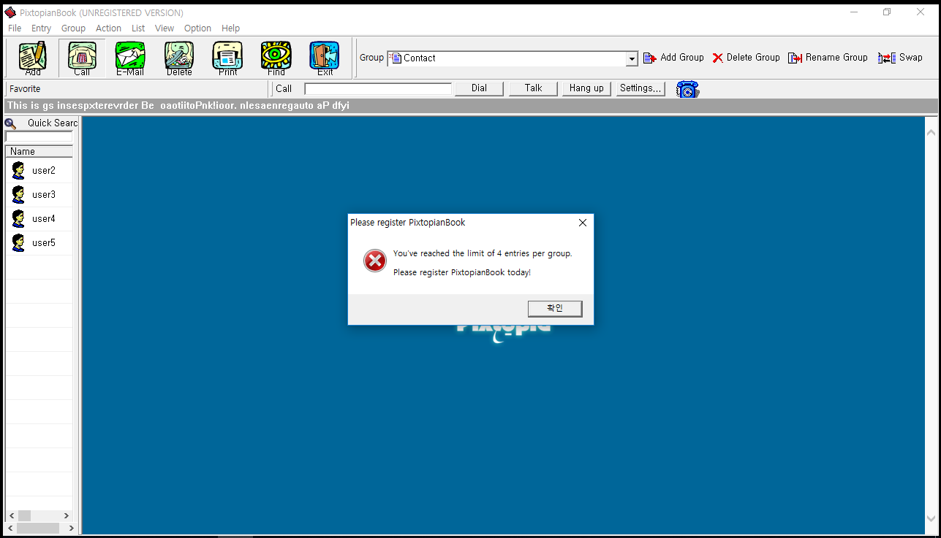Click the limit of 4 entries message
The width and height of the screenshot is (941, 538).
pyautogui.click(x=483, y=254)
